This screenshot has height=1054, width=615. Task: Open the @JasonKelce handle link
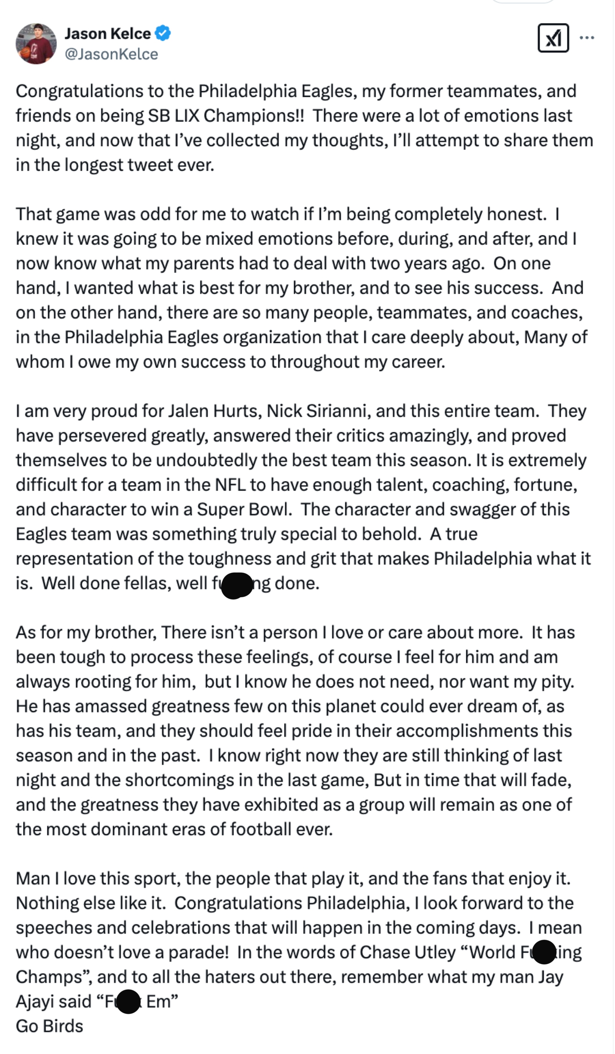tap(111, 54)
